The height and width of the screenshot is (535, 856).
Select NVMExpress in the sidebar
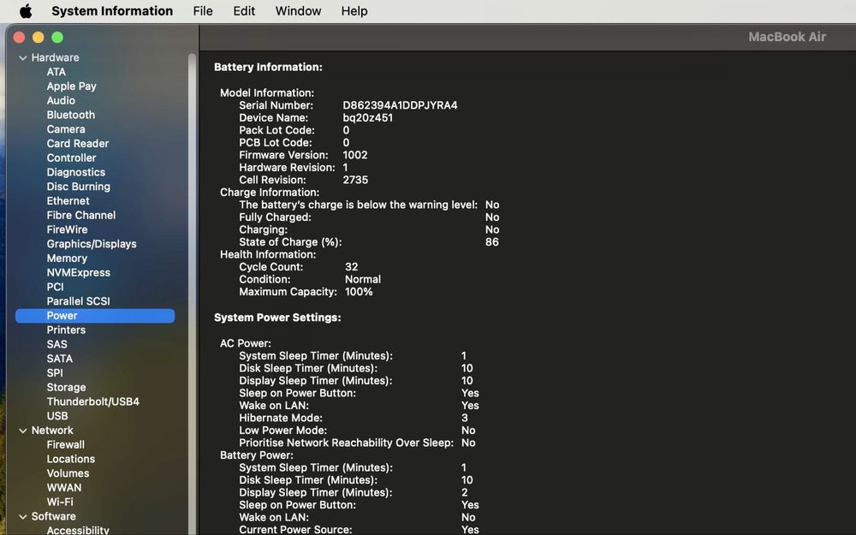tap(78, 272)
